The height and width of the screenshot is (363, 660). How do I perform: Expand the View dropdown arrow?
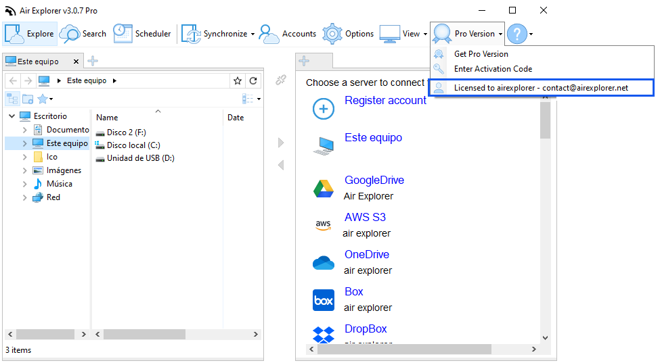click(x=425, y=34)
